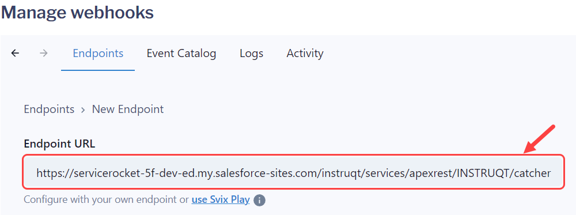This screenshot has height=215, width=576.
Task: Select the Logs tab
Action: coord(251,54)
